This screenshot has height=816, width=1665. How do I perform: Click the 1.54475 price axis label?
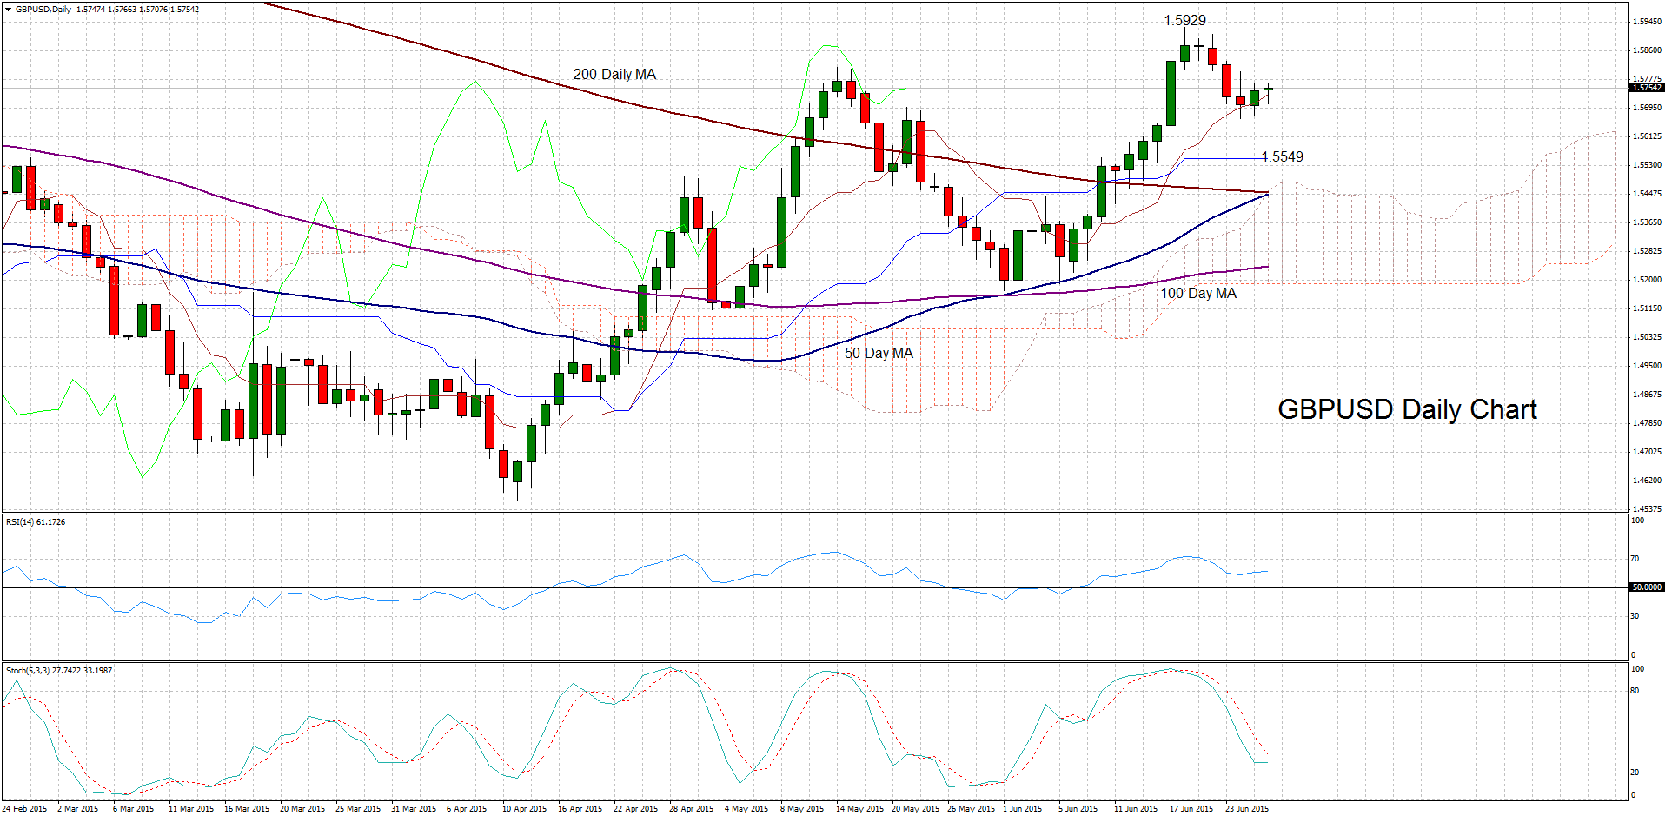(x=1647, y=194)
